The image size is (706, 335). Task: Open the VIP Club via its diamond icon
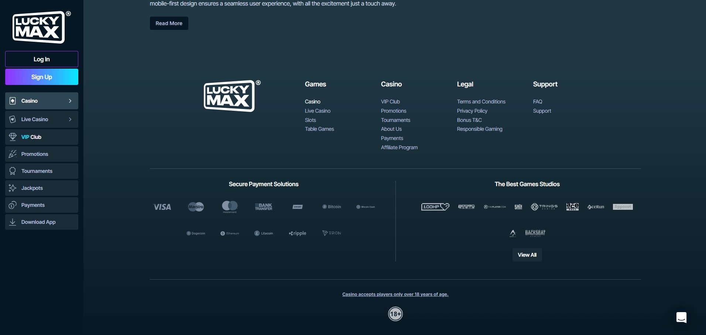(x=13, y=137)
